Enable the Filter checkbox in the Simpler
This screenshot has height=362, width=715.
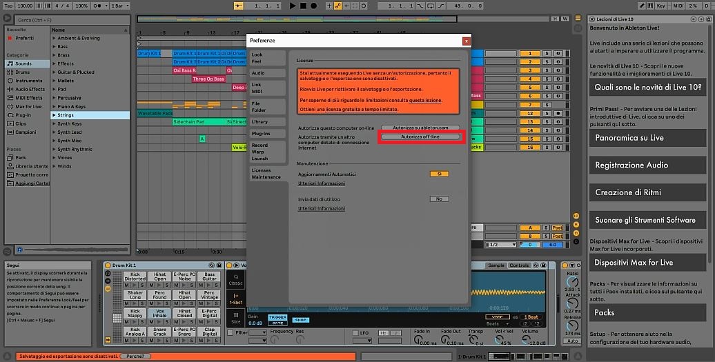pos(231,333)
